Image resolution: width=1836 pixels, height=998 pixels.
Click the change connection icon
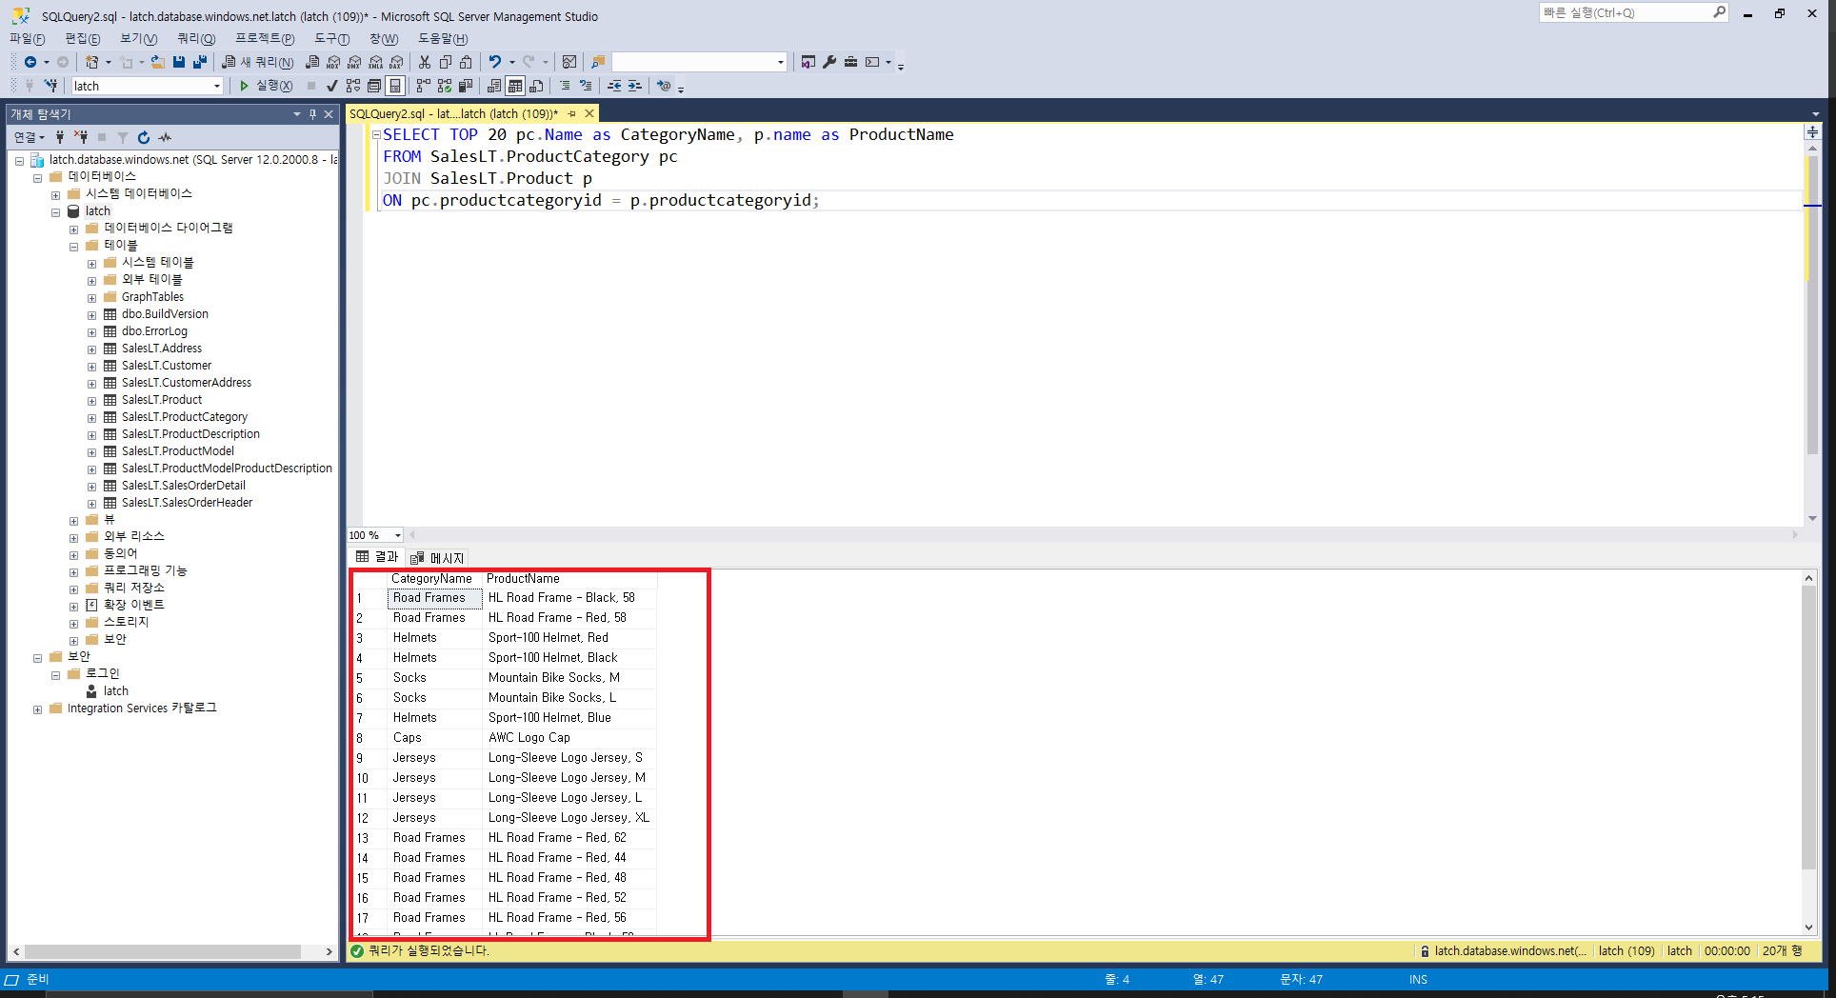click(x=51, y=86)
